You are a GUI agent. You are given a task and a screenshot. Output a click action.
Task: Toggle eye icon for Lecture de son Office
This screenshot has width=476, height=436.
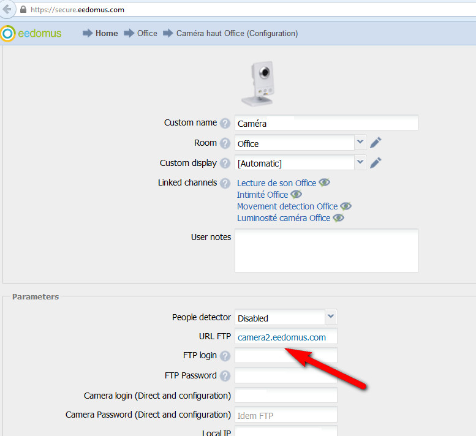[x=324, y=182]
